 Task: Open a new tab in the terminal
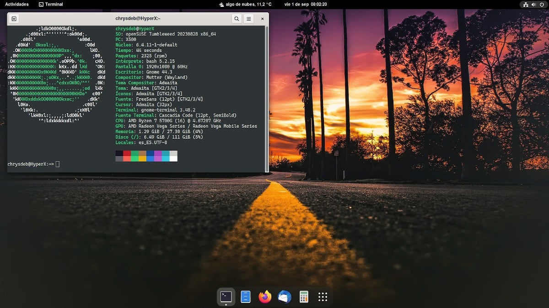(14, 19)
